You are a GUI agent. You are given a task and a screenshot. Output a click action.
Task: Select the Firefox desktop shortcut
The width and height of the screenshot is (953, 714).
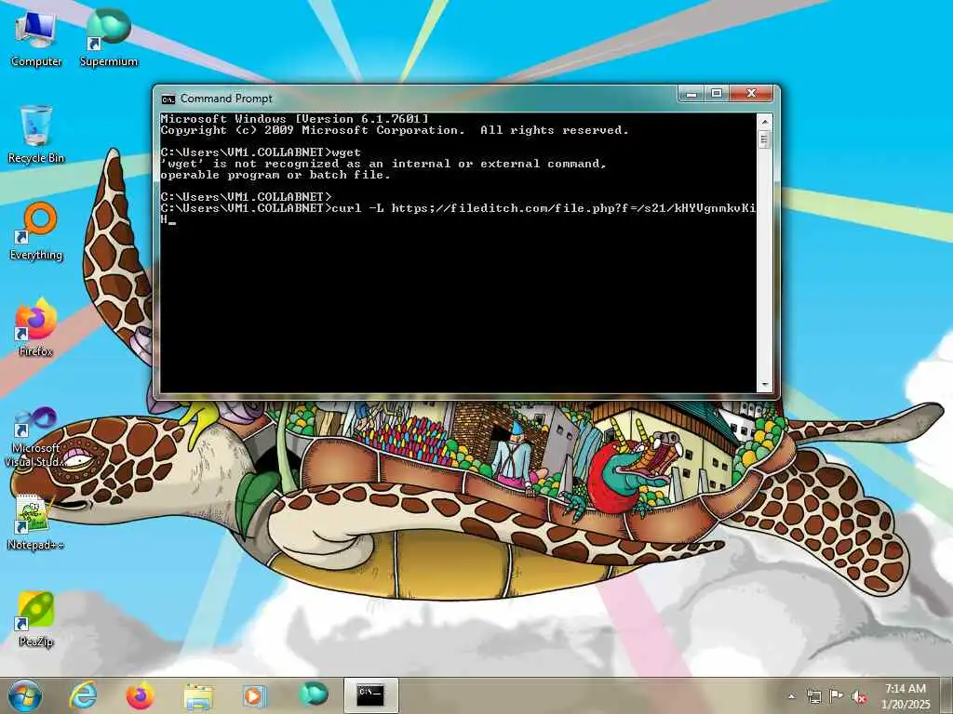(36, 328)
